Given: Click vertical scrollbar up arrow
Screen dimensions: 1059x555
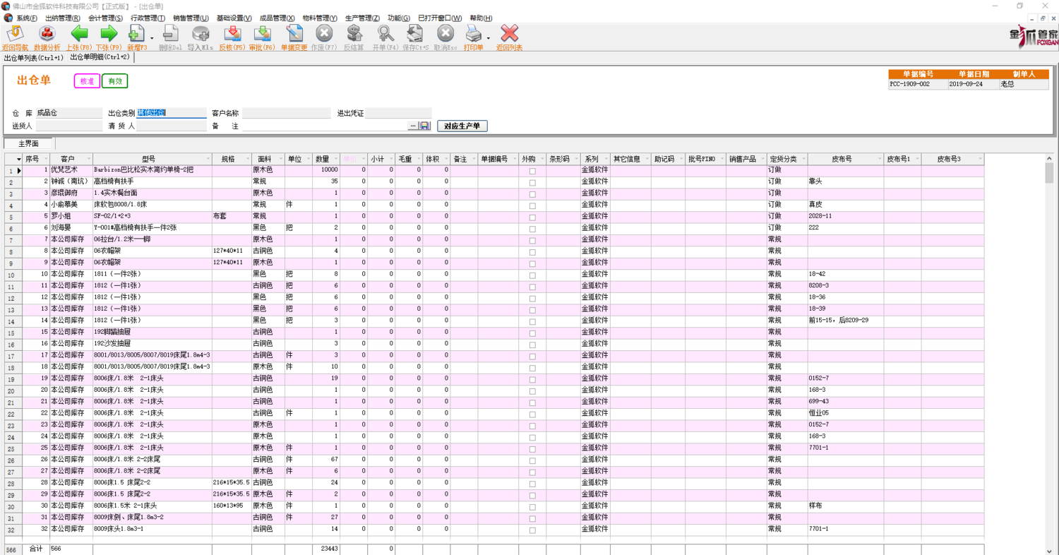Looking at the screenshot, I should pos(1049,159).
